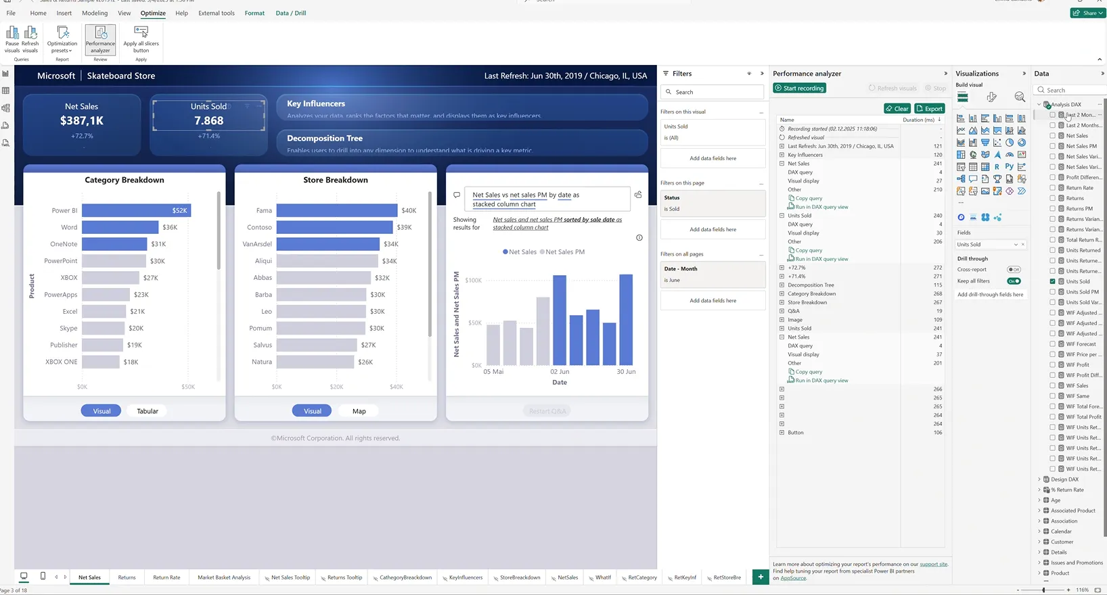The width and height of the screenshot is (1107, 595).
Task: Switch to Market Basket Analysis page
Action: pyautogui.click(x=224, y=577)
